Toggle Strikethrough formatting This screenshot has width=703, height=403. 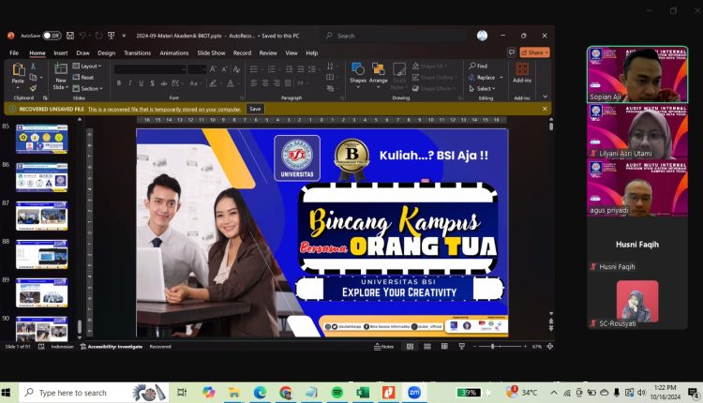coord(164,82)
